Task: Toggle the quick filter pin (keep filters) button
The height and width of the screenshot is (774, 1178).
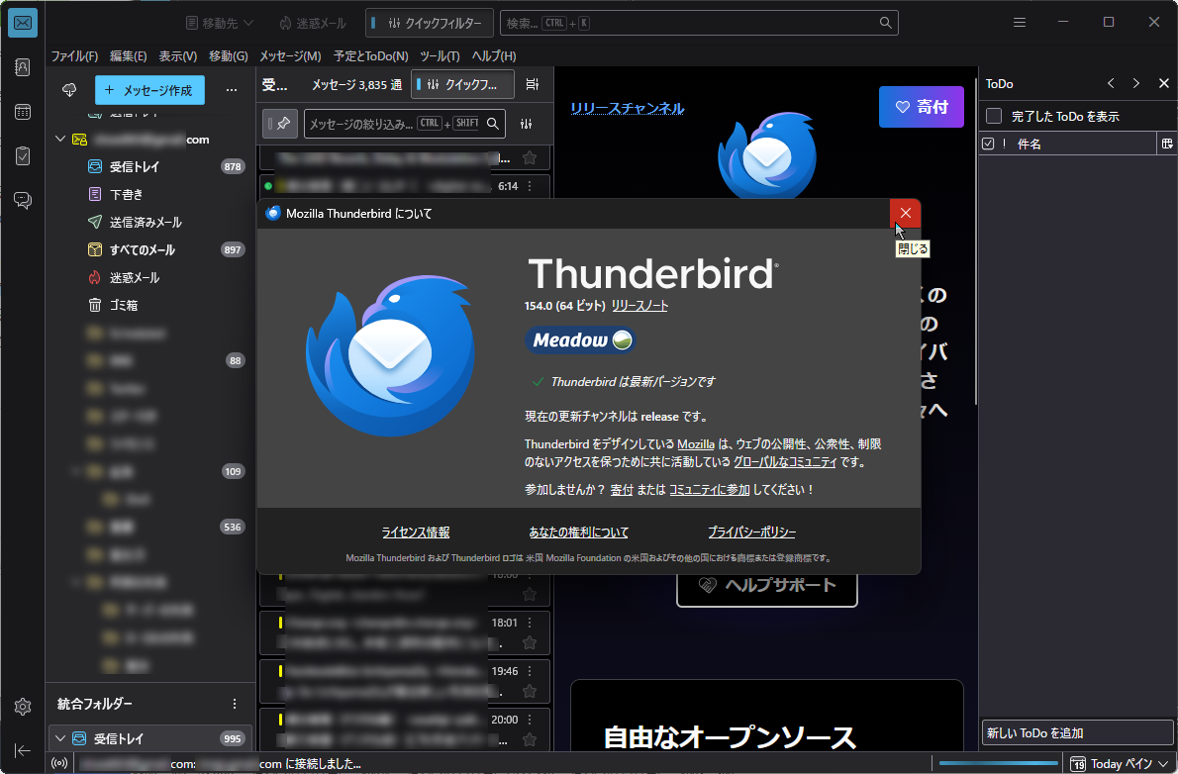Action: [280, 124]
